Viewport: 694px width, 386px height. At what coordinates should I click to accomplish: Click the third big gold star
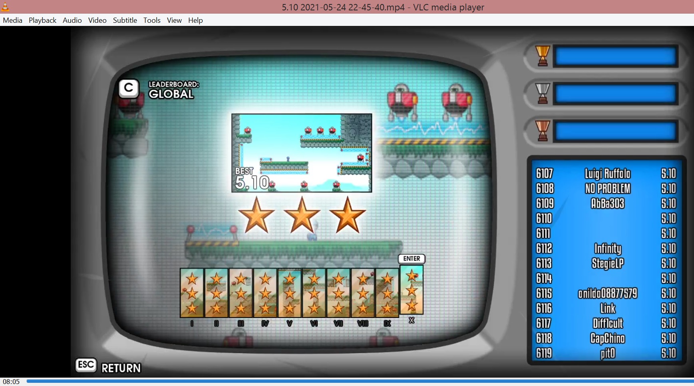pyautogui.click(x=348, y=215)
